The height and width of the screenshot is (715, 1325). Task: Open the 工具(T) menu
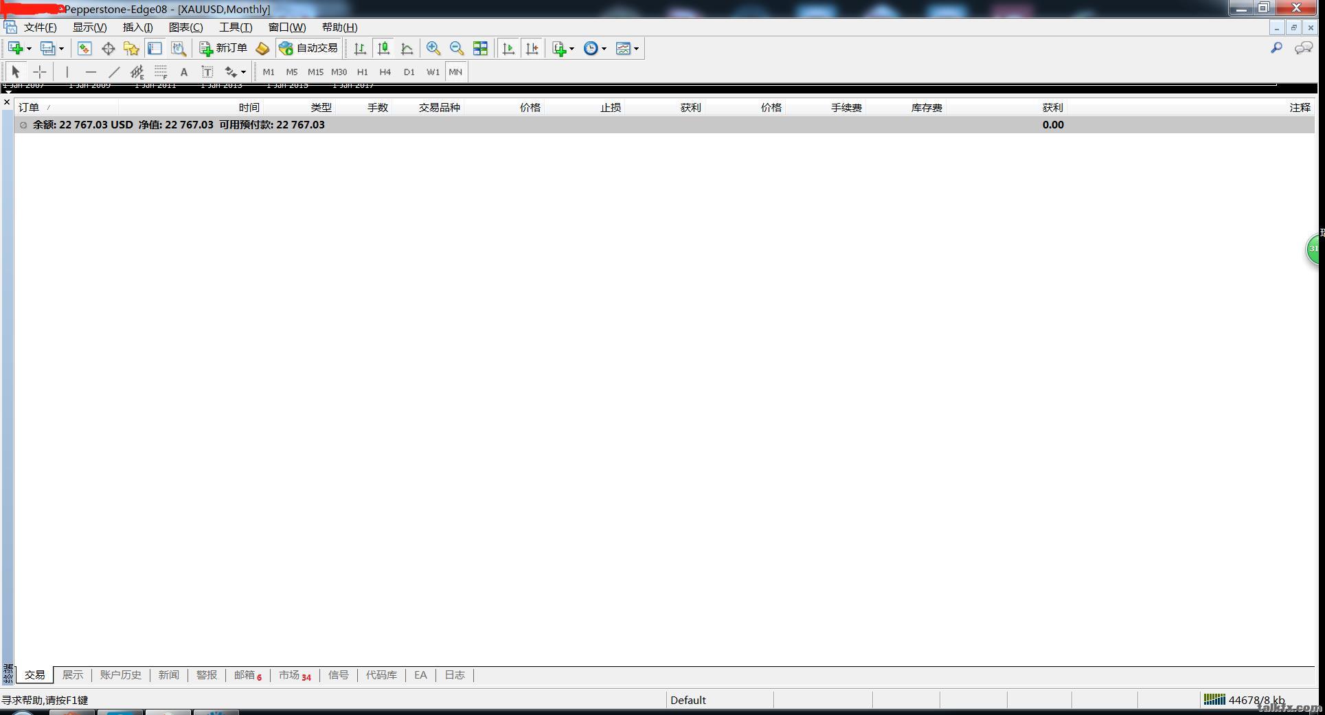(x=236, y=27)
